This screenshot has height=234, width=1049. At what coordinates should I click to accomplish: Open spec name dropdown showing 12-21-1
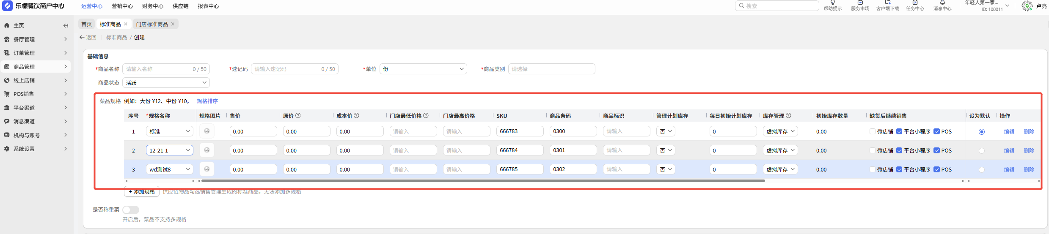point(169,150)
